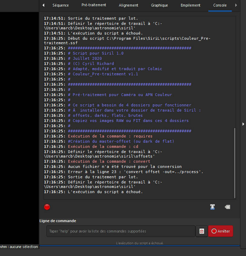Image resolution: width=246 pixels, height=256 pixels.
Task: Click 'Adapté, modifié et traduit par Colmic' line
Action: [103, 69]
